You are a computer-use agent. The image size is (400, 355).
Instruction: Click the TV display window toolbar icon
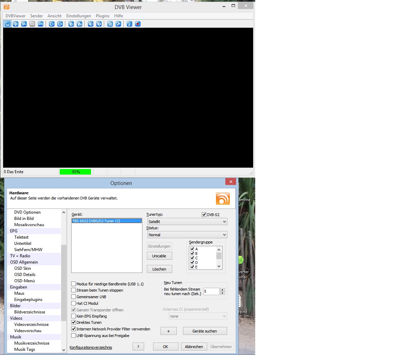[7, 24]
